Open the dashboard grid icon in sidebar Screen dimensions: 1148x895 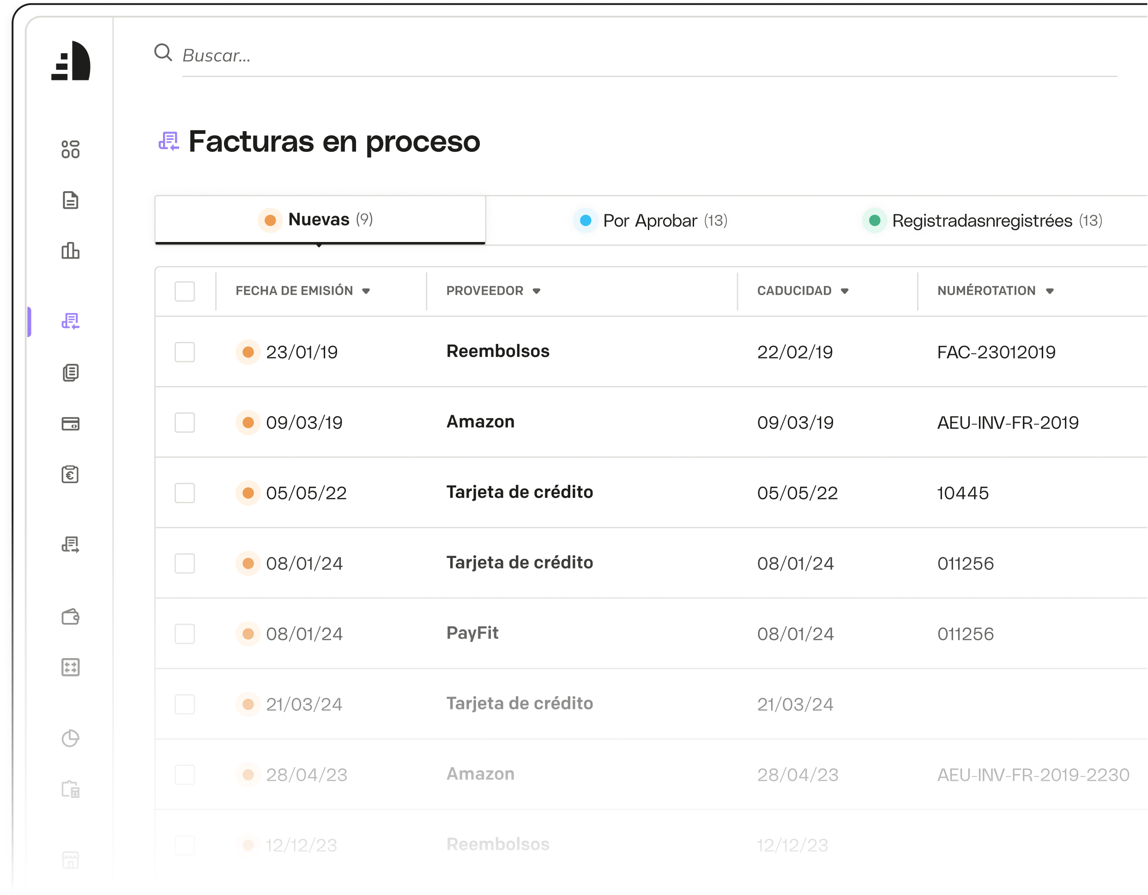pyautogui.click(x=71, y=149)
